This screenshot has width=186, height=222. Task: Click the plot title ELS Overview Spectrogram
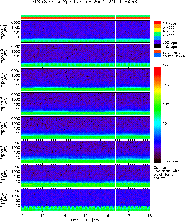(86, 2)
